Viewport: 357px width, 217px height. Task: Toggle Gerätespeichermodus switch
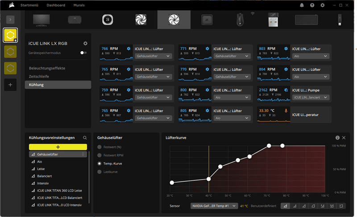pyautogui.click(x=83, y=53)
